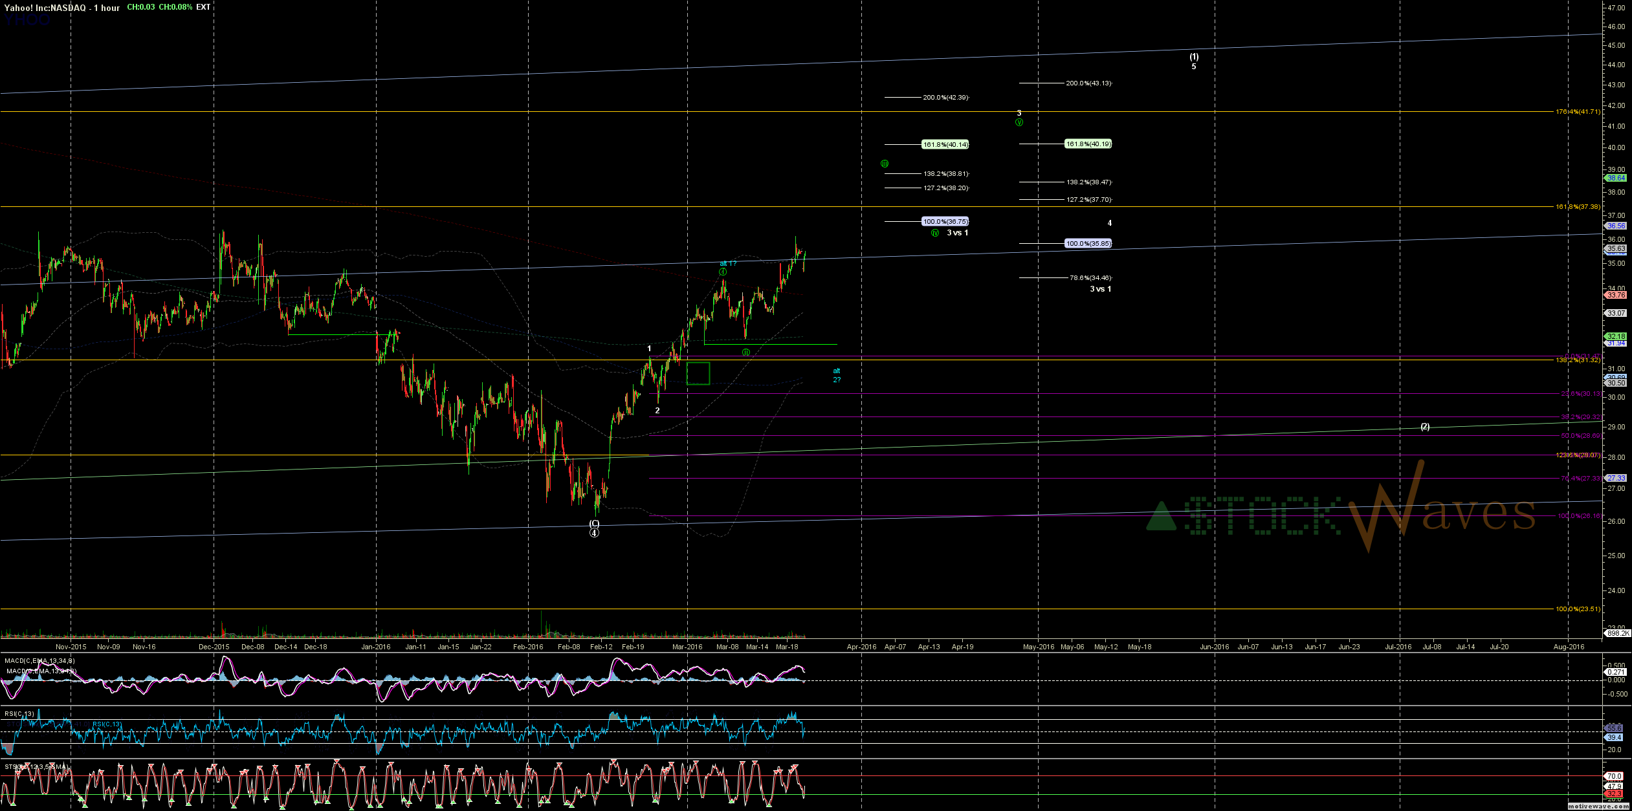
Task: Click the 200.0%(42.39) Fibonacci label
Action: click(945, 98)
